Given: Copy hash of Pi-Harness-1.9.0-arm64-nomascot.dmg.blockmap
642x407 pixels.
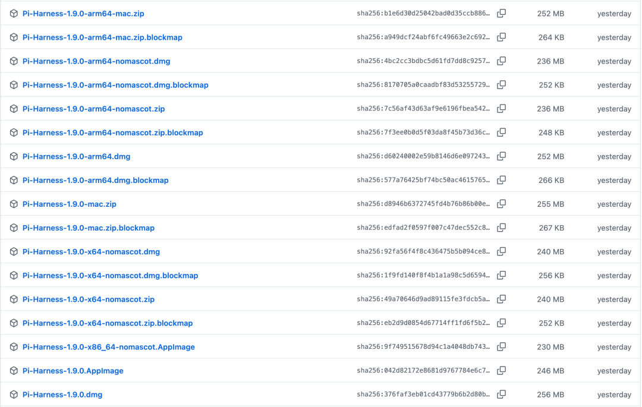Looking at the screenshot, I should pos(501,85).
